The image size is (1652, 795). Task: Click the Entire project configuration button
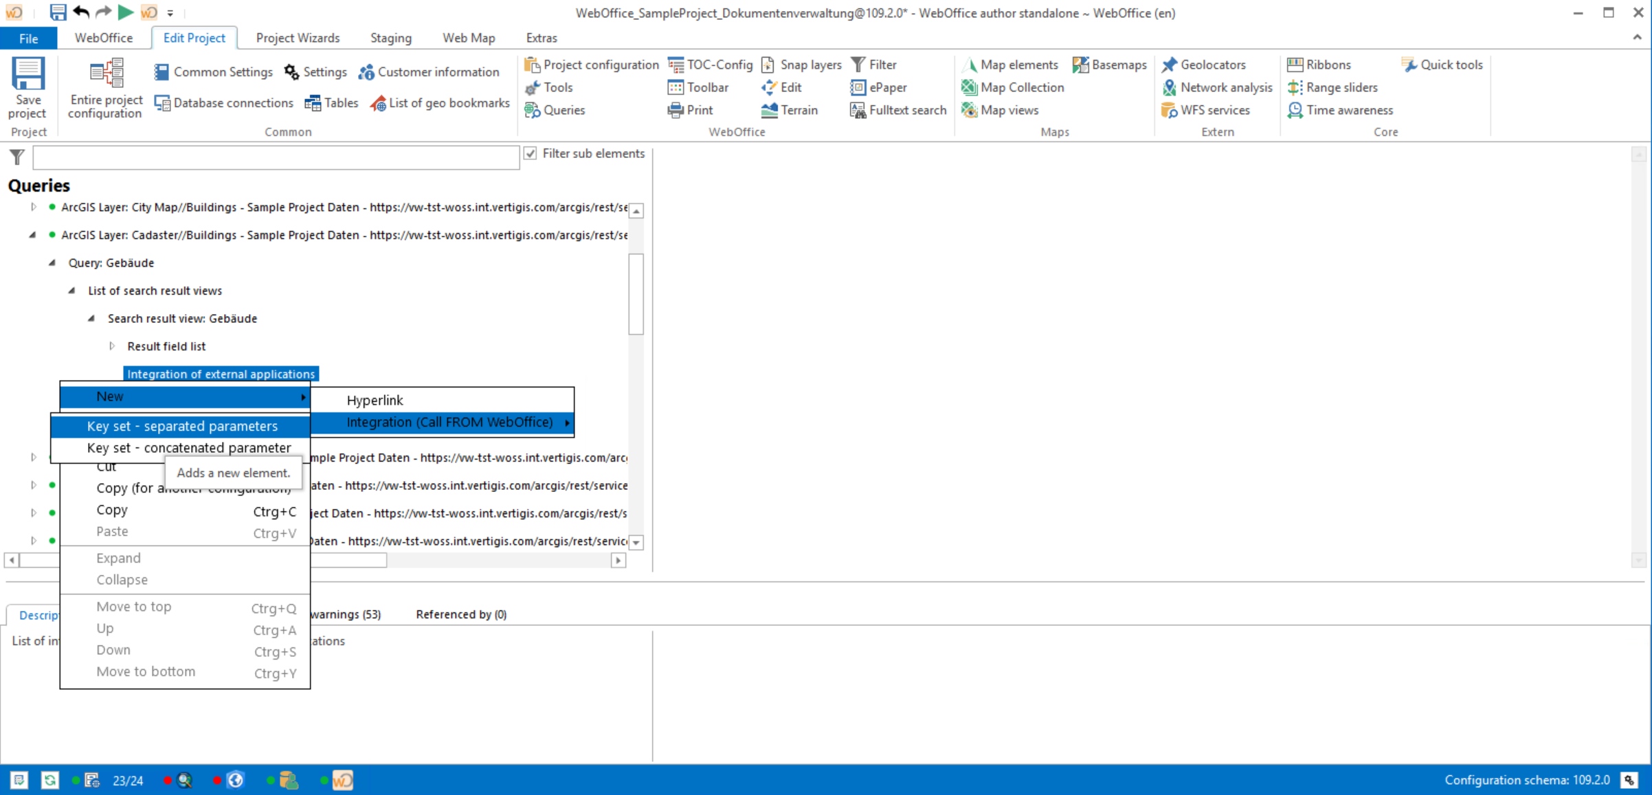click(x=104, y=88)
